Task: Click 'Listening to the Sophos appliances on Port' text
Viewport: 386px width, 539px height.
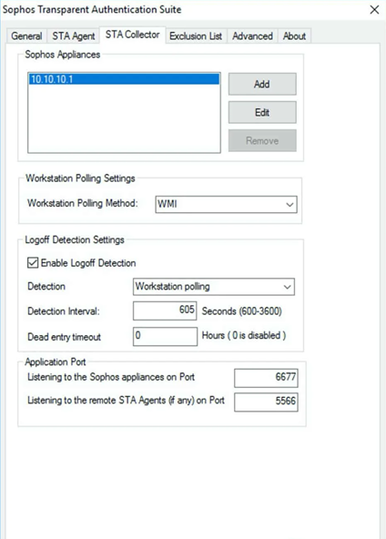Action: (x=111, y=377)
